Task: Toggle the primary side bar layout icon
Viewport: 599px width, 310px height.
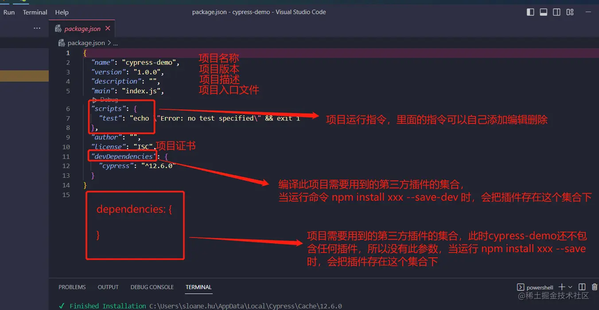Action: (x=530, y=12)
